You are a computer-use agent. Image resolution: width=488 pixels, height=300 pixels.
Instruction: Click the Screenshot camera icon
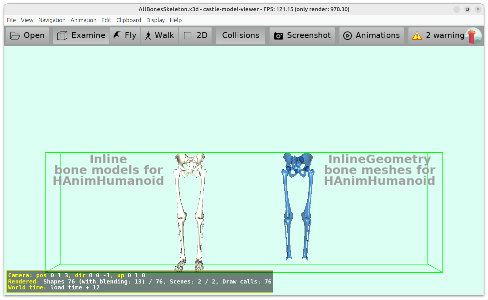click(278, 36)
